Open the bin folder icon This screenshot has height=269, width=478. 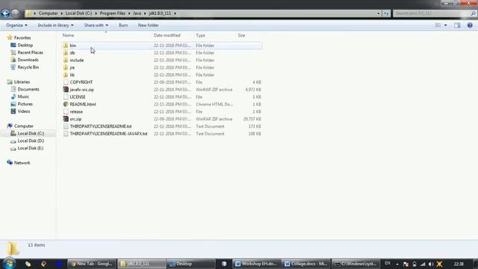point(66,46)
